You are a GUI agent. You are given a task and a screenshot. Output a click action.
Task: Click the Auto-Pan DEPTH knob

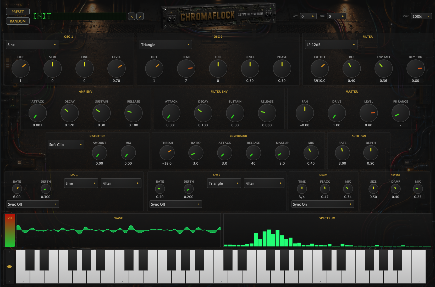(x=371, y=153)
